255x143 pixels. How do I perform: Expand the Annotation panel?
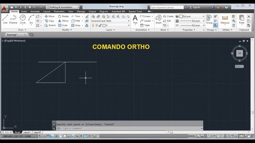tap(143, 30)
